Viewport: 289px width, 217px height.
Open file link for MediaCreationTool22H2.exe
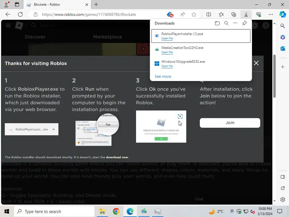pos(167,52)
